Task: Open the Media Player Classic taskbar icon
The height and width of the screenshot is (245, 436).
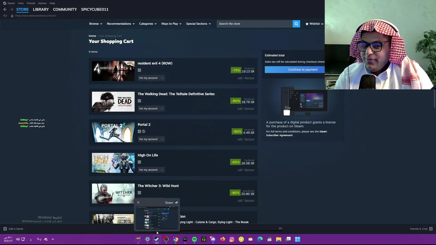Action: tap(269, 239)
